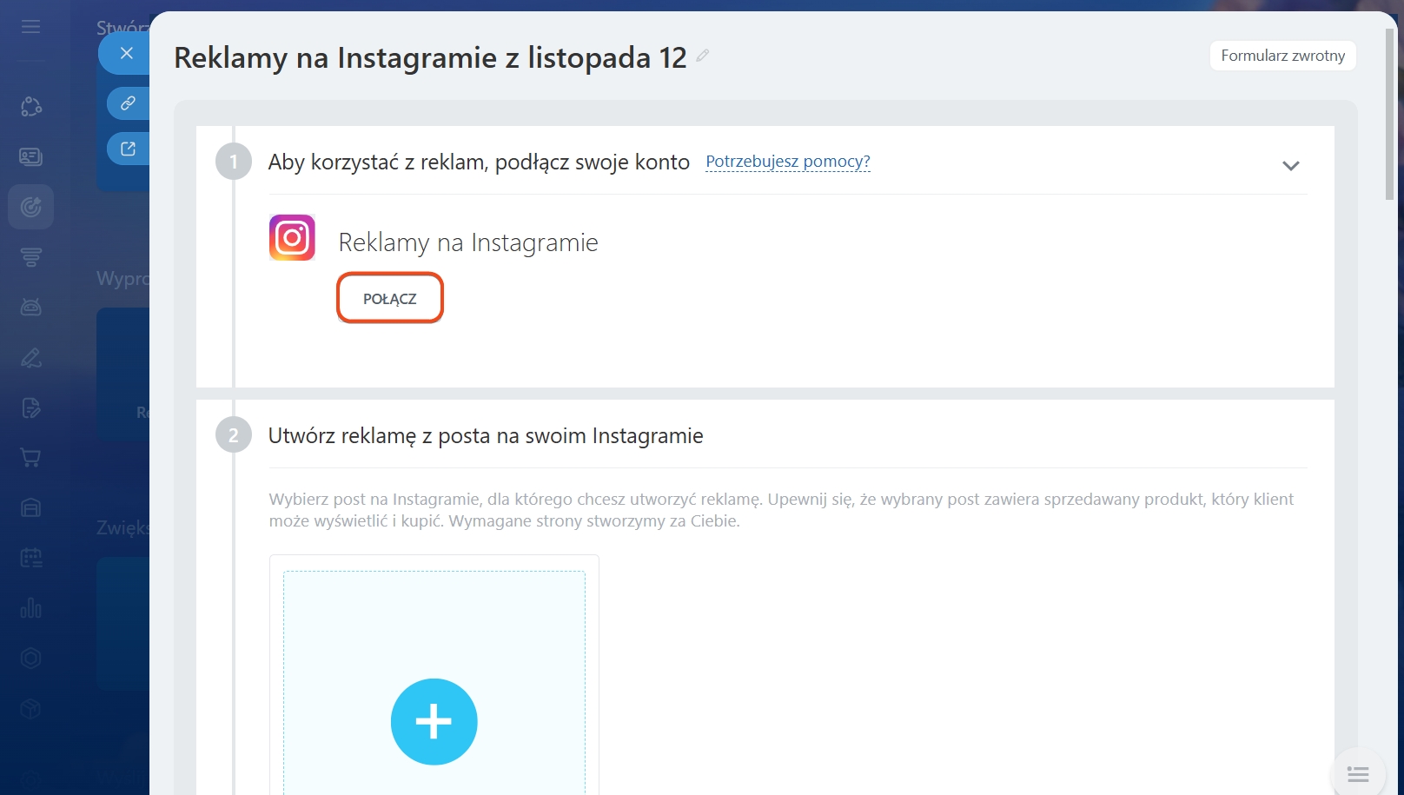
Task: Add an Instagram post with plus button
Action: (434, 721)
